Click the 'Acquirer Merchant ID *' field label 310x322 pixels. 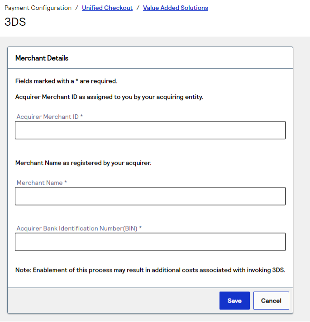[50, 117]
